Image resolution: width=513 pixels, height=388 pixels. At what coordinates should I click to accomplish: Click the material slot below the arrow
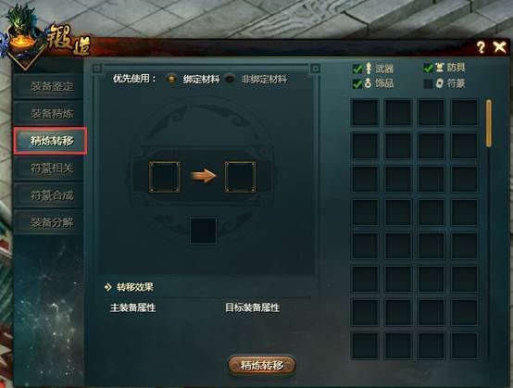tap(203, 231)
